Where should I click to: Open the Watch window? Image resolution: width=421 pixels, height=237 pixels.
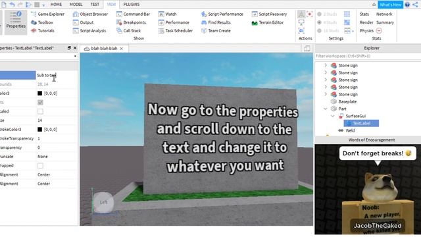click(x=167, y=14)
